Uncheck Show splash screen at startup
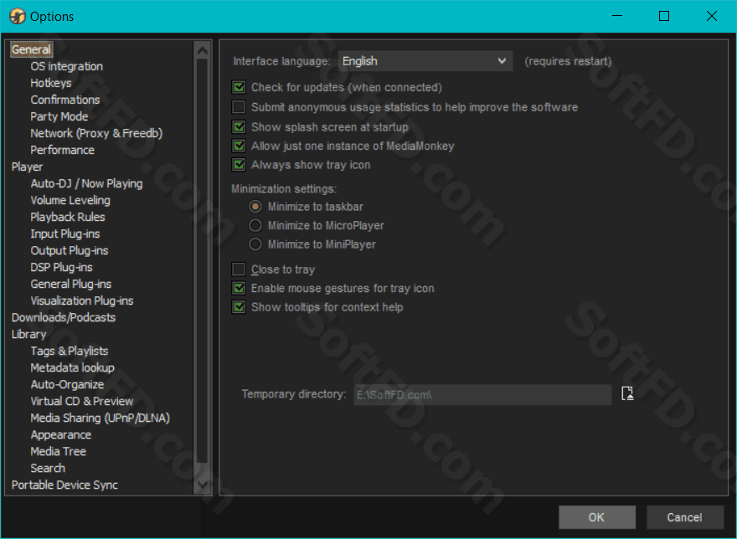 click(x=239, y=127)
